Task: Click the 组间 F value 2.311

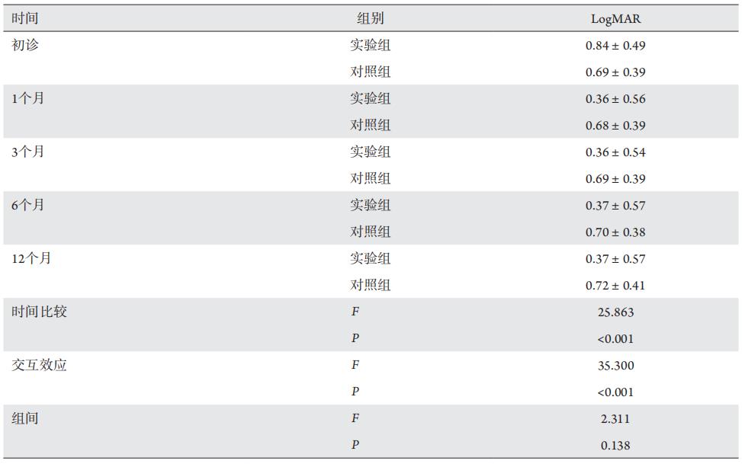Action: pos(615,419)
